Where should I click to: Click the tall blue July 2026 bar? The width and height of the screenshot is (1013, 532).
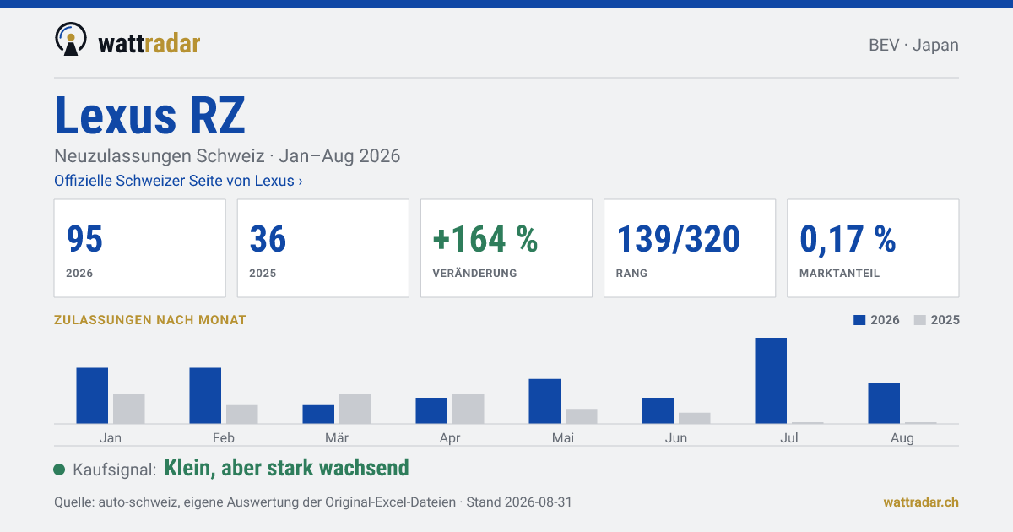[771, 381]
